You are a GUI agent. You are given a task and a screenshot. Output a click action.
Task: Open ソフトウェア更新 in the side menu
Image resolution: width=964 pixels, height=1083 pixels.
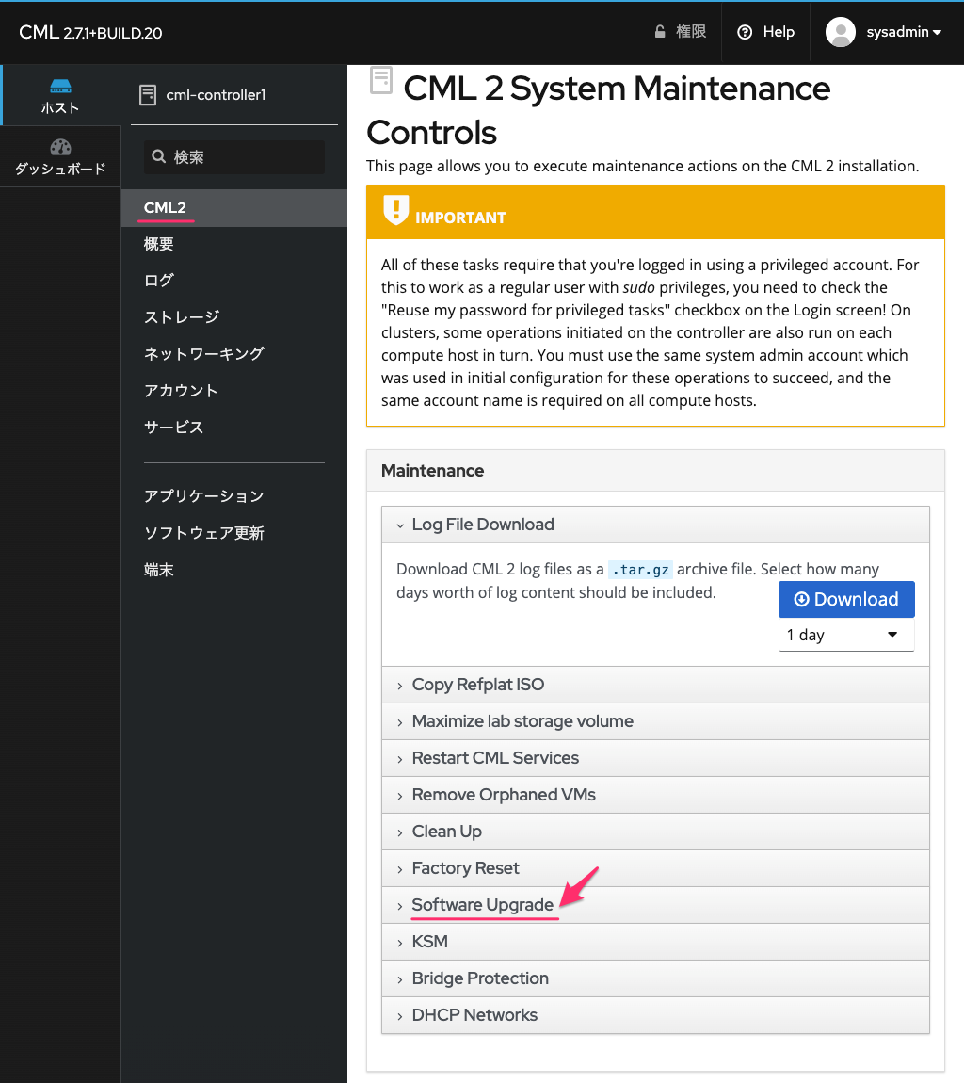pos(234,533)
